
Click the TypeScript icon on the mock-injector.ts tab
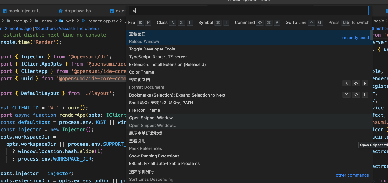pos(4,10)
